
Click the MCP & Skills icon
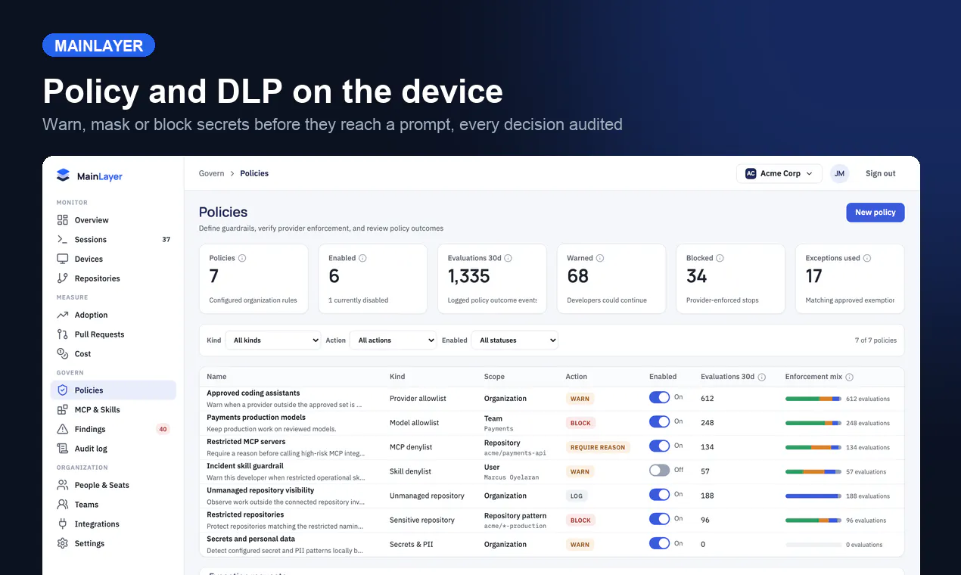[x=63, y=409]
